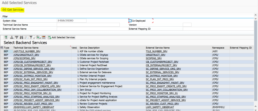The image size is (258, 111).
Task: Select the 'External services for Delaware' cell
Action: point(112,72)
